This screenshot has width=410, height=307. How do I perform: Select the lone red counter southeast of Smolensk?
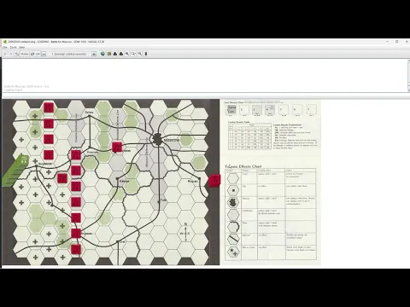point(62,178)
